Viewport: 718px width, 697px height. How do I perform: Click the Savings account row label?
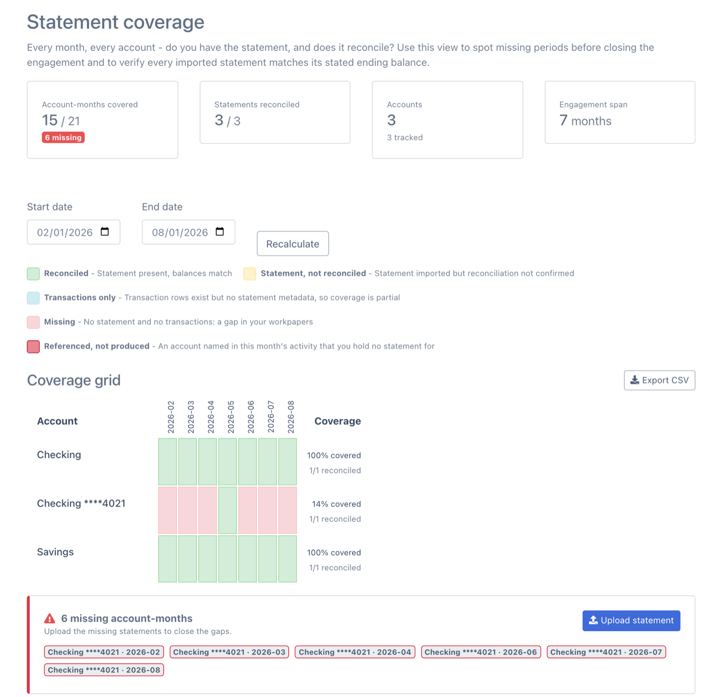click(x=55, y=552)
